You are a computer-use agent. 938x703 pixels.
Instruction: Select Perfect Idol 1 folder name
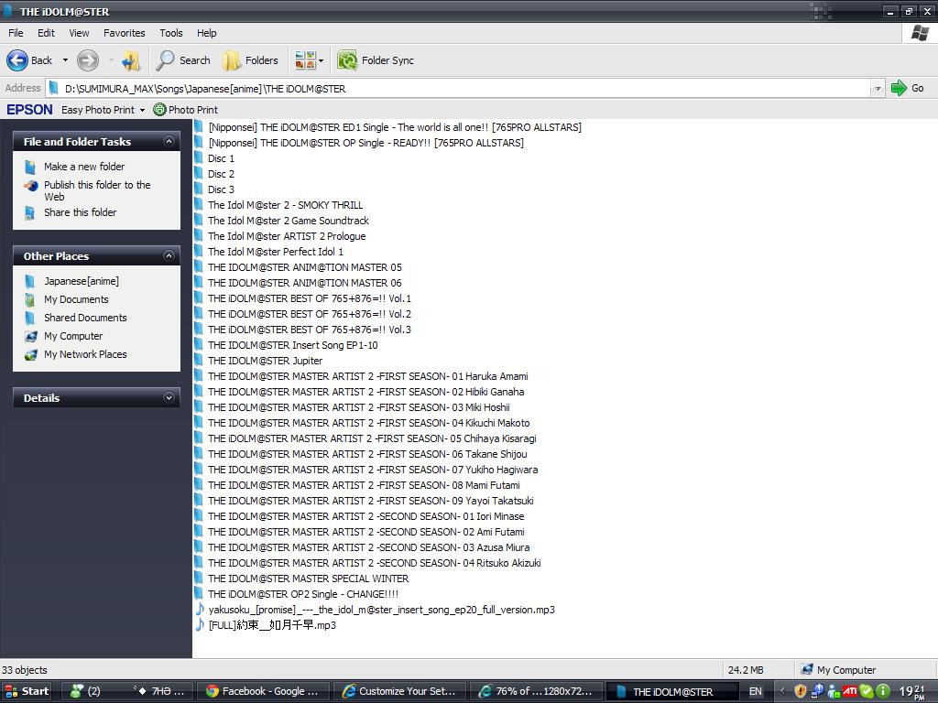(x=276, y=252)
